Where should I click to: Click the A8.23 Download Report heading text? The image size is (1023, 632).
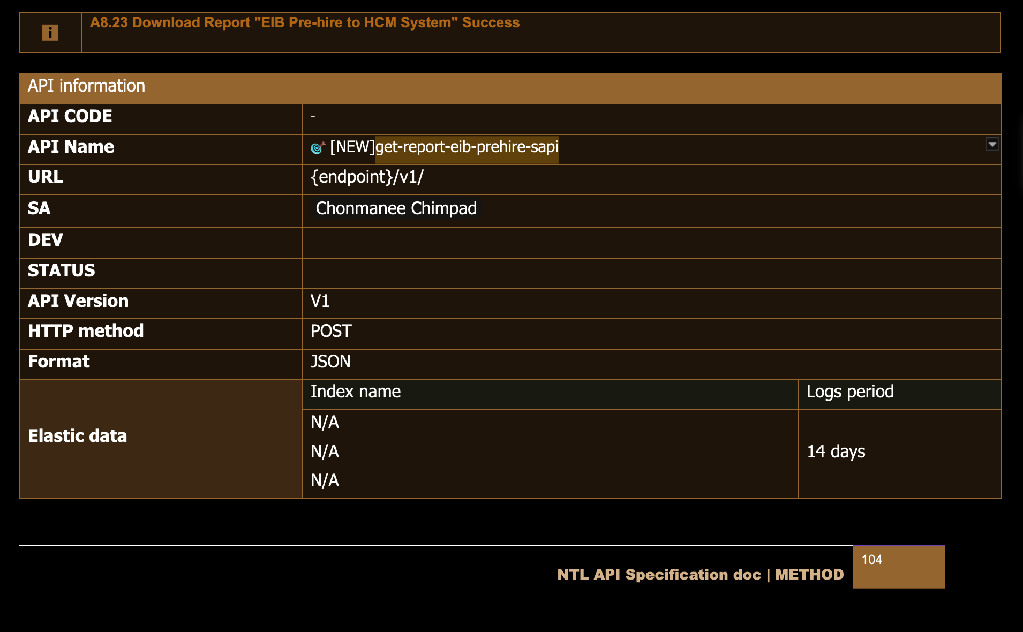click(x=304, y=22)
